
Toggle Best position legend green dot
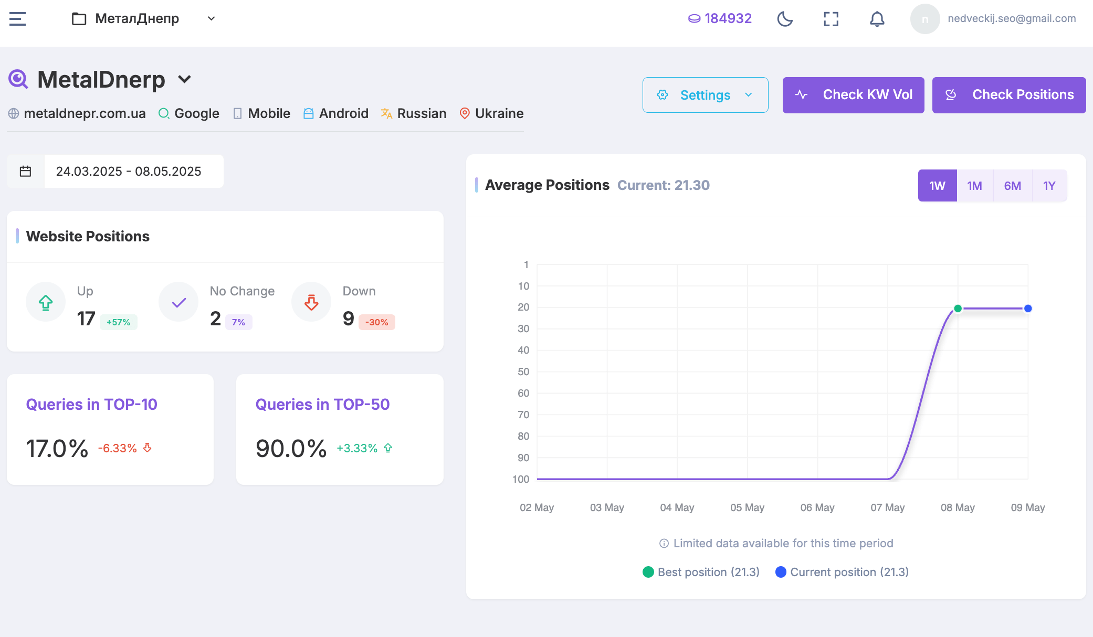[648, 572]
